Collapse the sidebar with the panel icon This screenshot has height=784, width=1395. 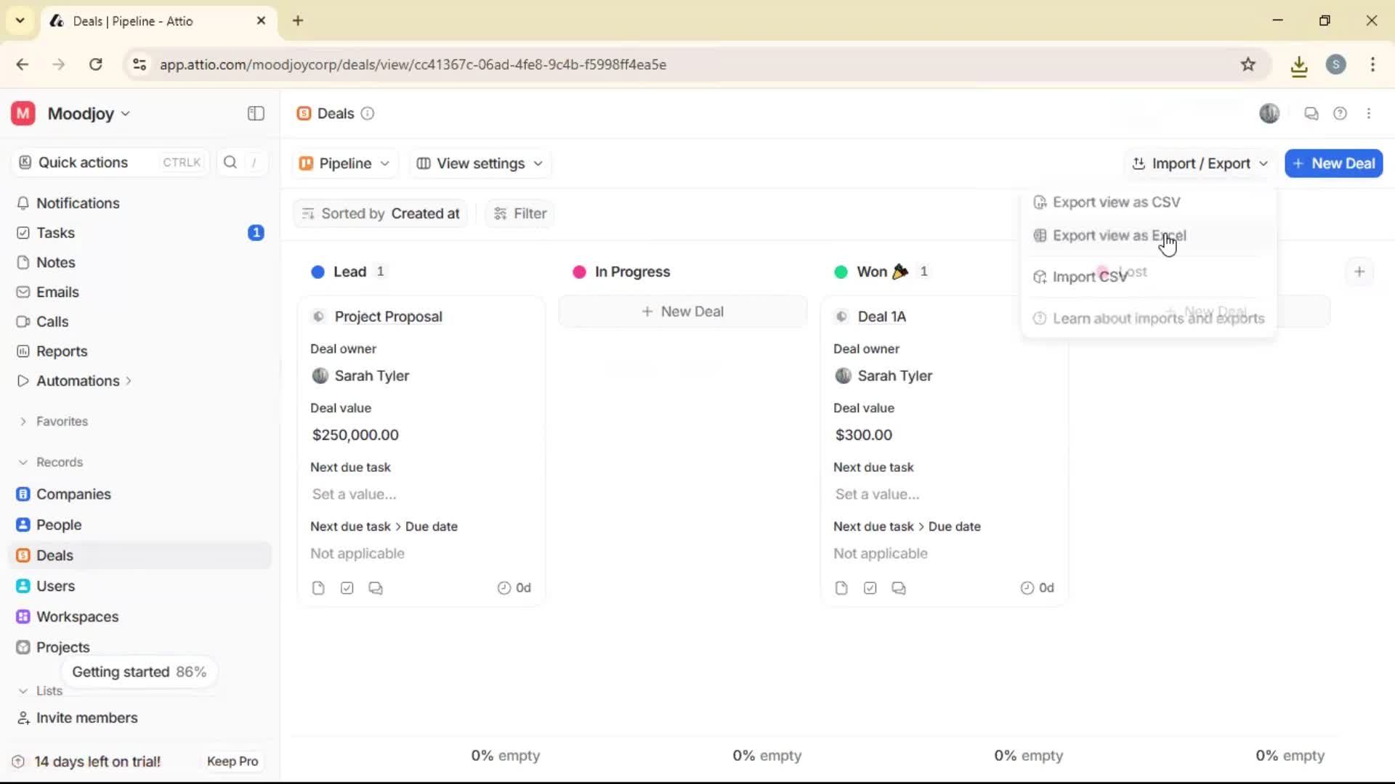point(255,113)
